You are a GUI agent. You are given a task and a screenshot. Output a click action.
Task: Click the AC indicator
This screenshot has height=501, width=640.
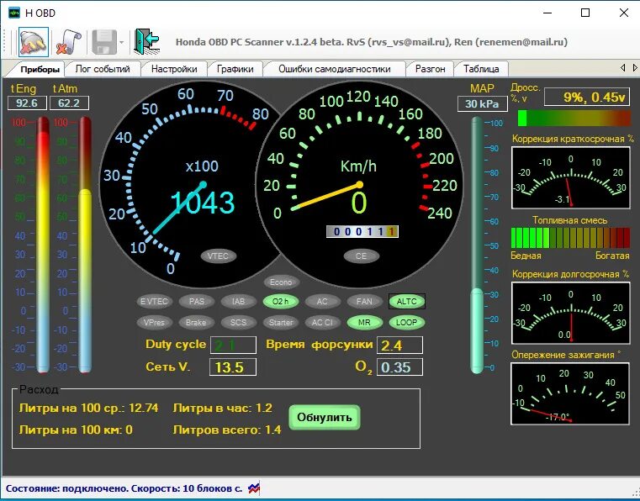(x=322, y=302)
